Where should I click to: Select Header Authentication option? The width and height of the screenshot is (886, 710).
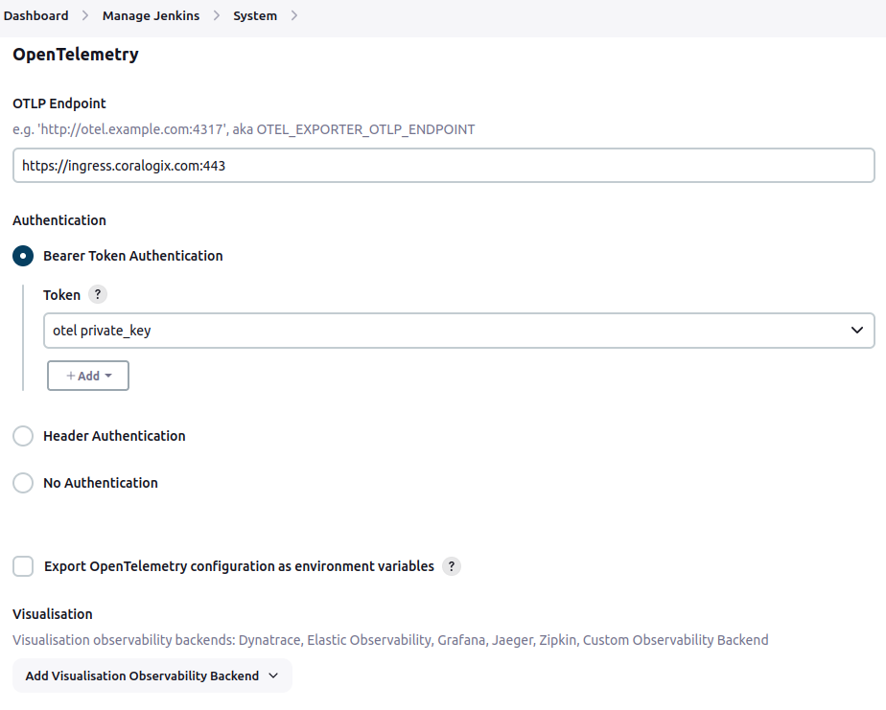23,436
